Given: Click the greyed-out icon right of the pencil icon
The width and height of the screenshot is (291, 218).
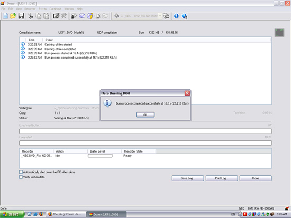Looking at the screenshot, I should [x=64, y=16].
